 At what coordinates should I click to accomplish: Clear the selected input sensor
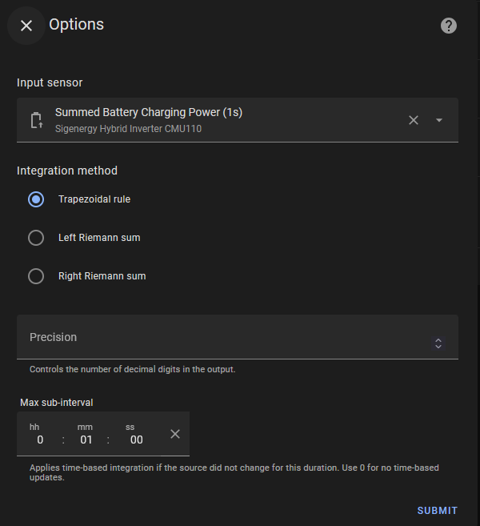click(414, 120)
